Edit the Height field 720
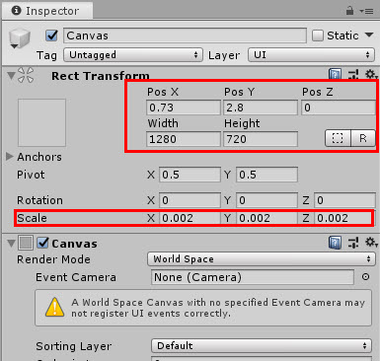The height and width of the screenshot is (361, 380). (261, 139)
